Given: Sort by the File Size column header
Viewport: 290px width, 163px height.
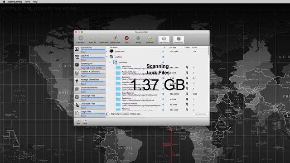Looking at the screenshot, I should point(173,48).
